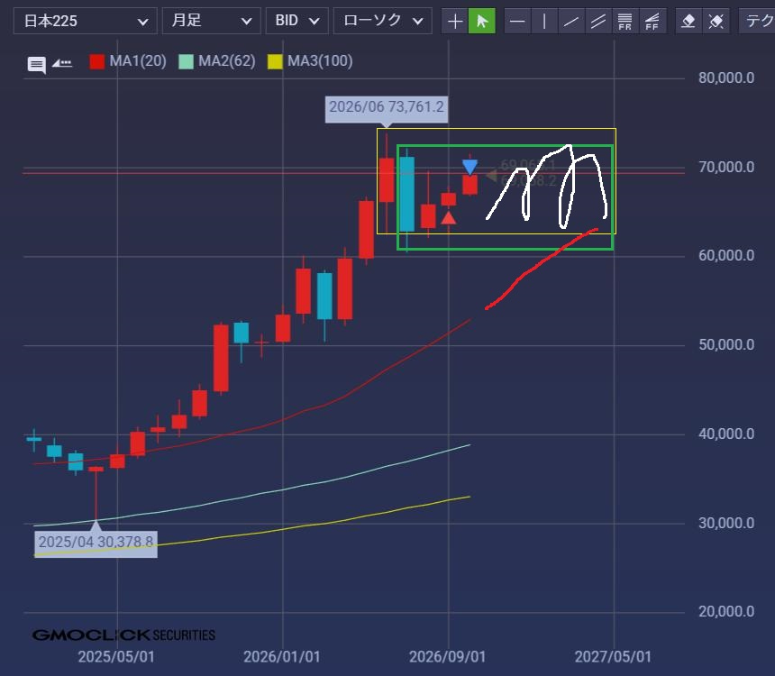775x676 pixels.
Task: Select the diagonal trend line tool
Action: 571,22
